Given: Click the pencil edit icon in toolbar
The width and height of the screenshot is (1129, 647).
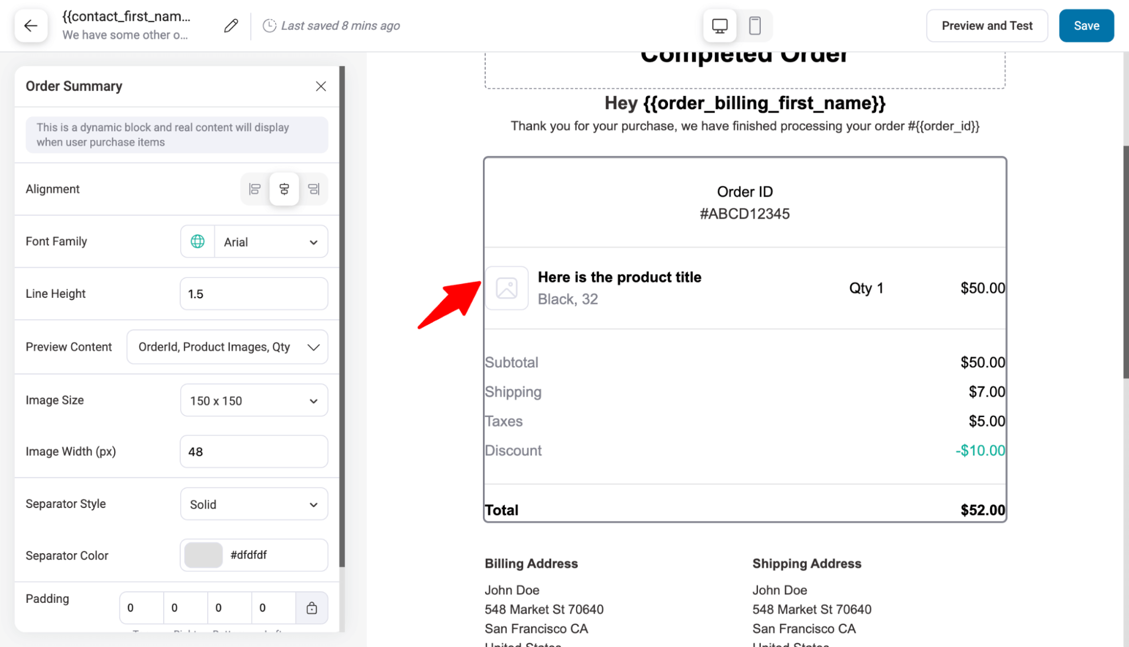Looking at the screenshot, I should (230, 25).
